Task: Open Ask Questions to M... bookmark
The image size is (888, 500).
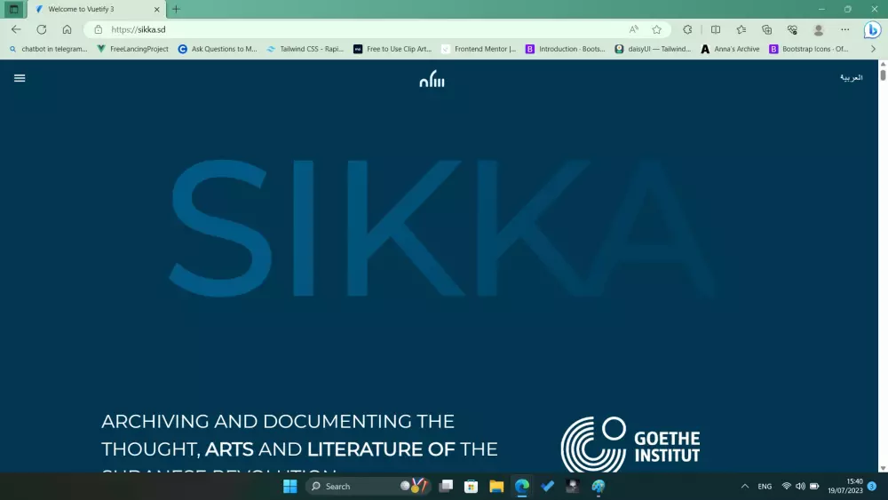Action: pos(218,49)
